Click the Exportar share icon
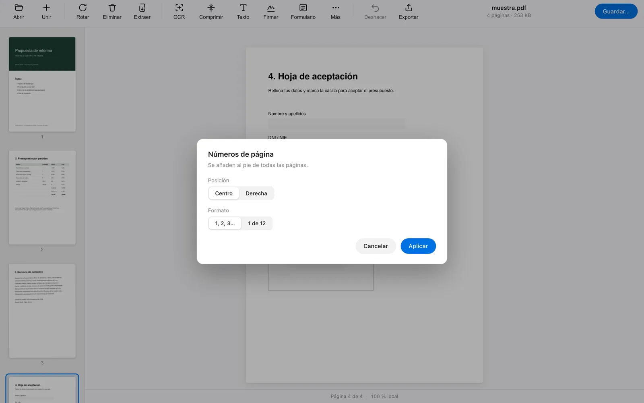This screenshot has width=644, height=403. (x=409, y=12)
